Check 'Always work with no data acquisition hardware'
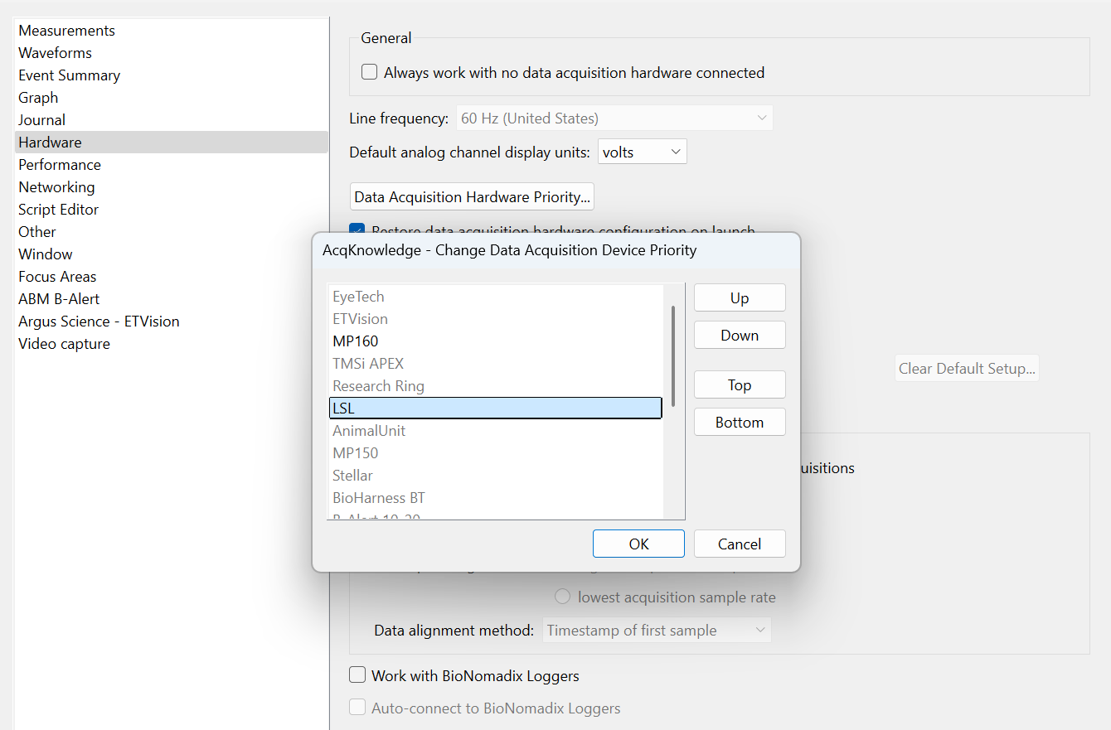 tap(370, 73)
